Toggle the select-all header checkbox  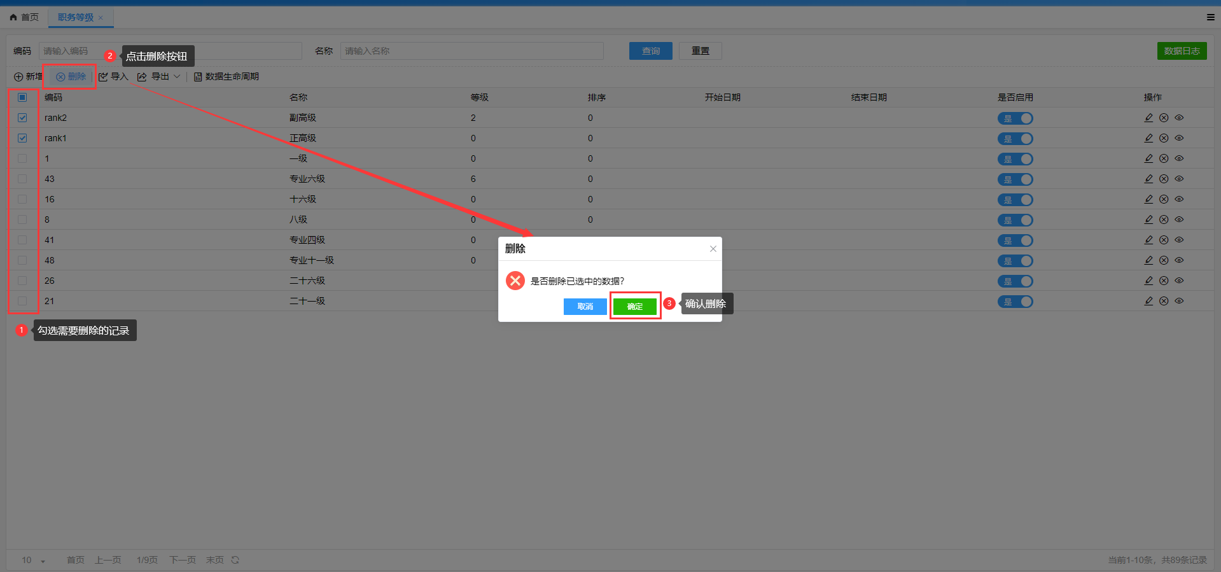pyautogui.click(x=22, y=97)
